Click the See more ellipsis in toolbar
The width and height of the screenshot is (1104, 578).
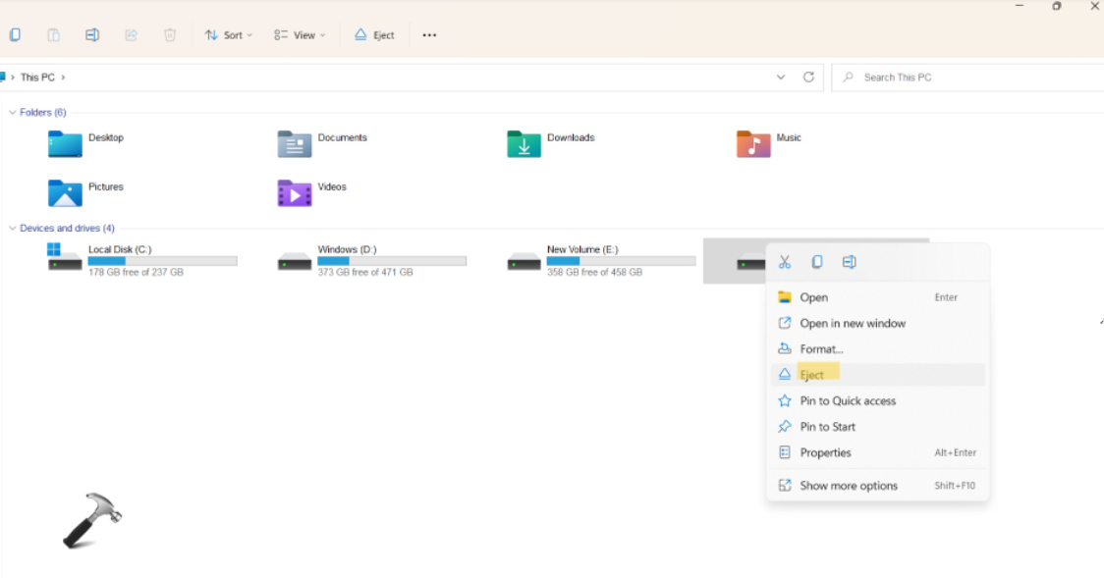429,35
